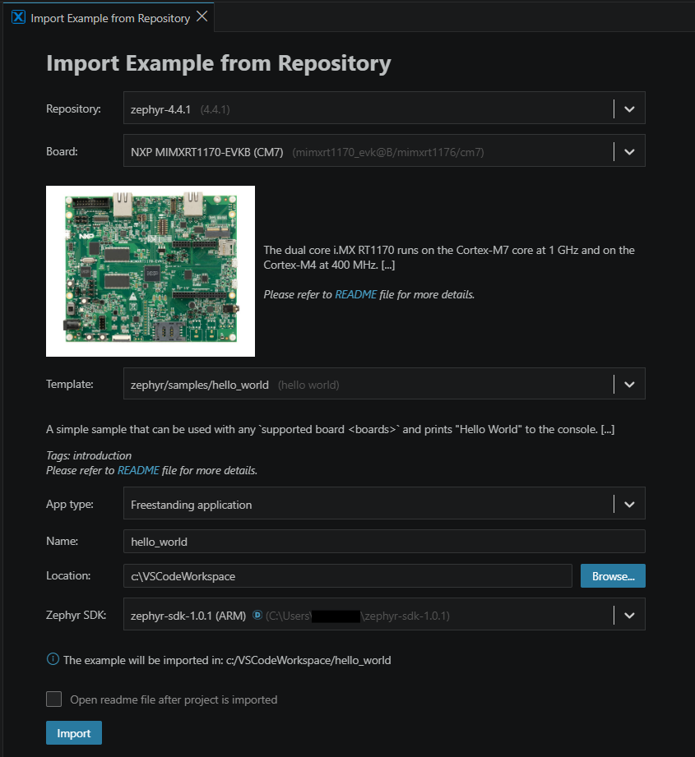Open the Template dropdown with zephyr/samples/hello_world
The height and width of the screenshot is (757, 695).
click(384, 385)
